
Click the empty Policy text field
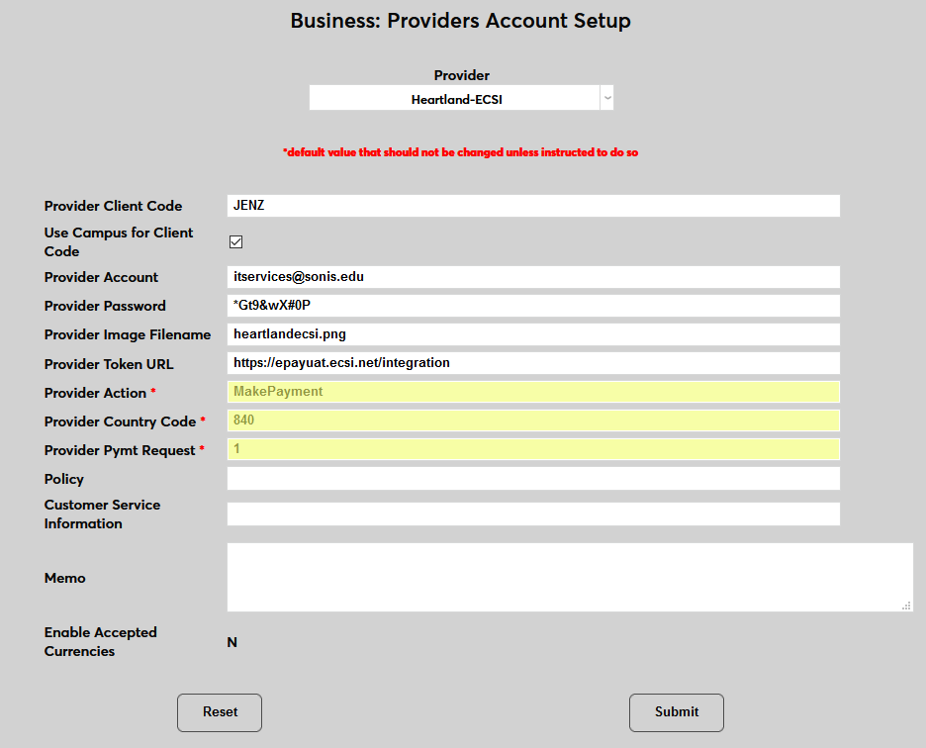pos(533,479)
